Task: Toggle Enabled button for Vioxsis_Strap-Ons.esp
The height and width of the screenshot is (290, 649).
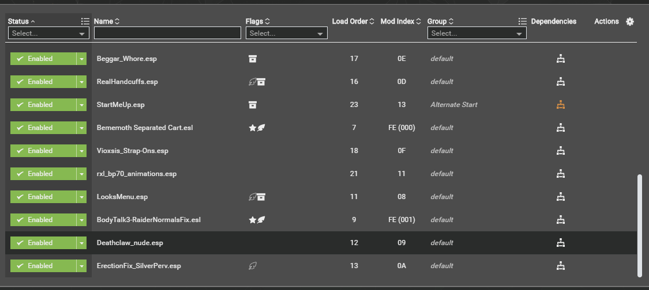Action: tap(43, 151)
